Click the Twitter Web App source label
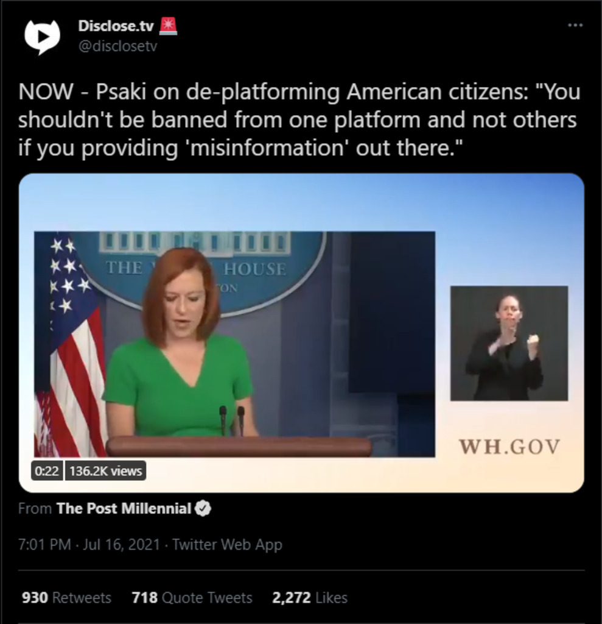Screen dimensions: 602x624 tap(227, 544)
